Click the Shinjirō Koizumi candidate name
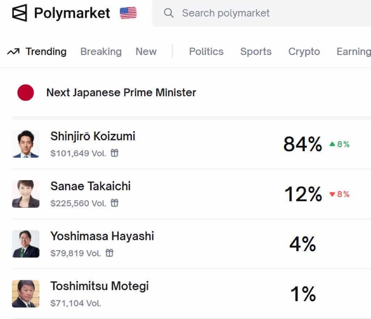The height and width of the screenshot is (319, 371). pos(93,136)
